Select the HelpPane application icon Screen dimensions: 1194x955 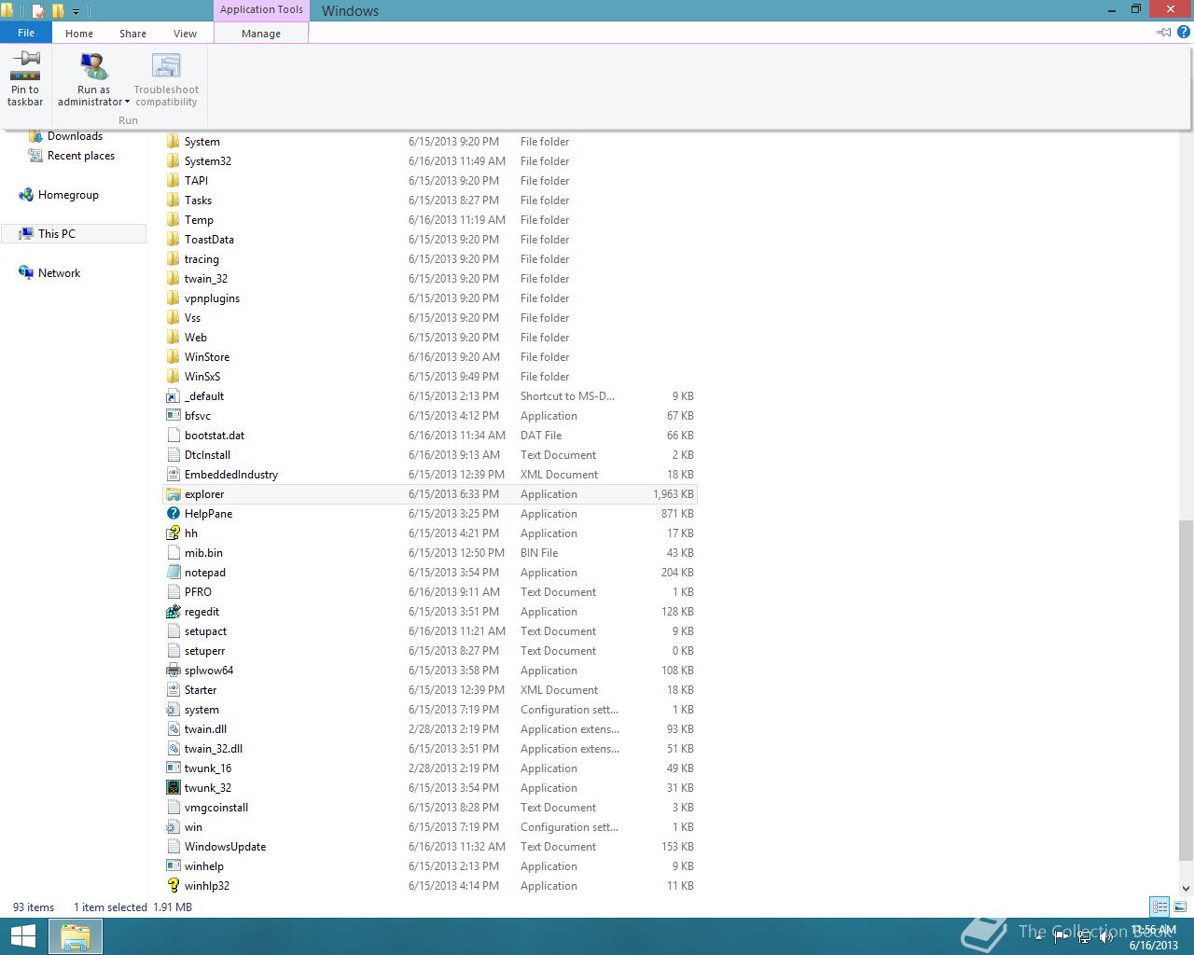[x=173, y=514]
